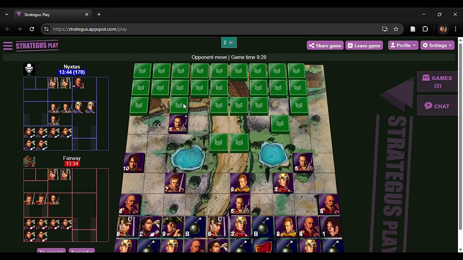Select your piece numbered 10
Screen dimensions: 463x260
134,162
